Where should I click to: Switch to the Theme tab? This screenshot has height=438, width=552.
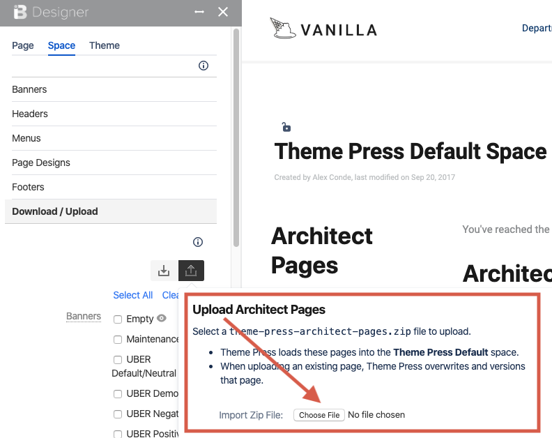point(105,45)
